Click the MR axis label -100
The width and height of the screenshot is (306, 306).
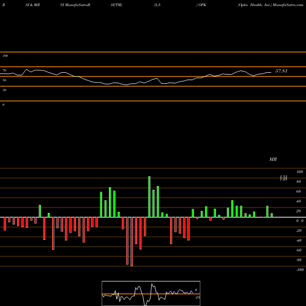[300, 270]
